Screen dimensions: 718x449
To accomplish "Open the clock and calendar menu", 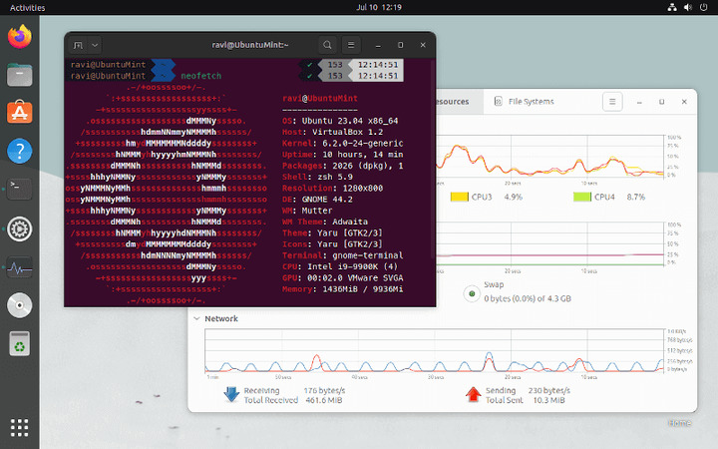I will [x=378, y=7].
